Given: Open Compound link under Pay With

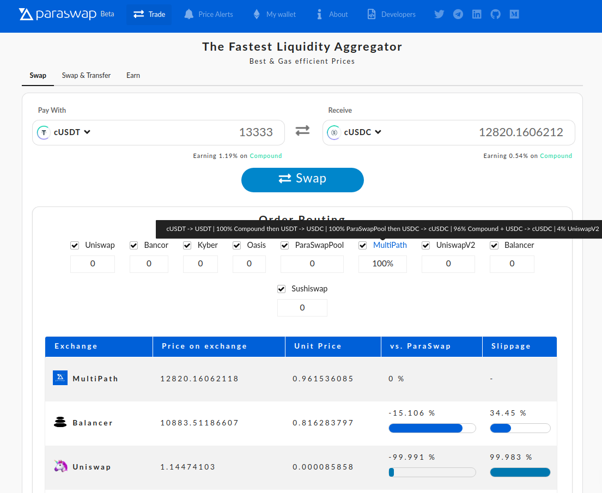Looking at the screenshot, I should (x=266, y=156).
